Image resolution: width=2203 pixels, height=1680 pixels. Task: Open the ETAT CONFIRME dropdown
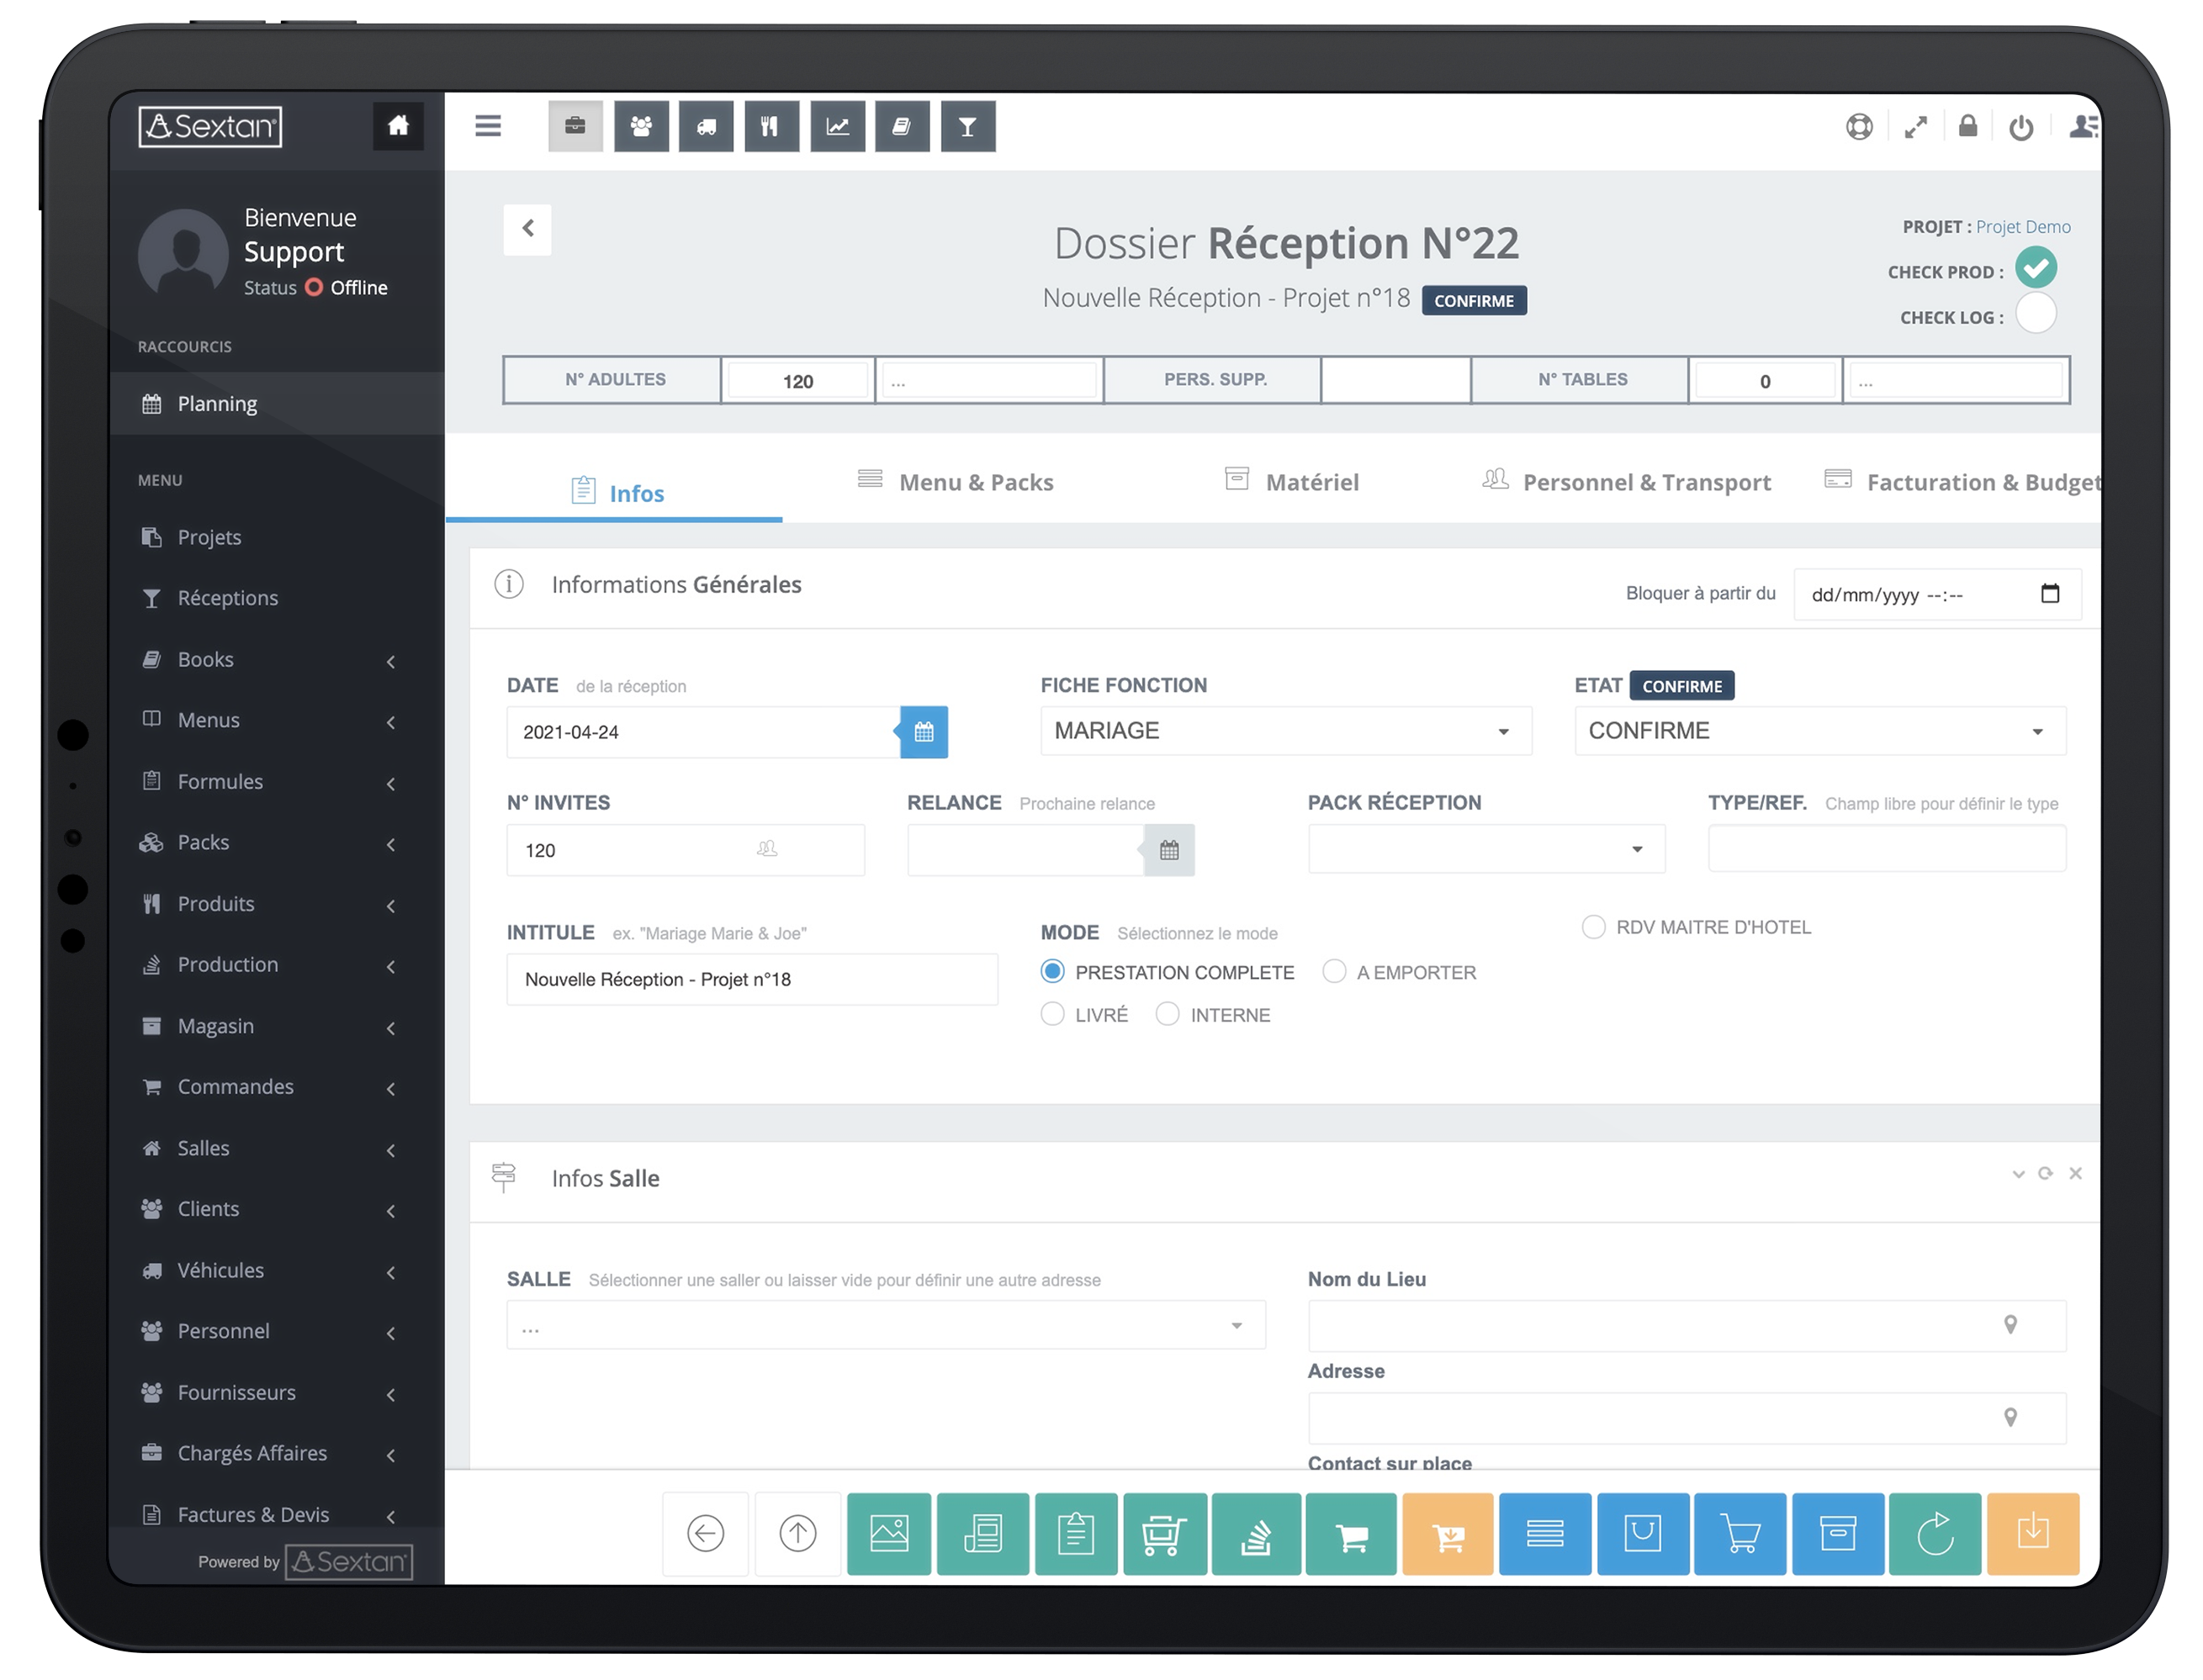click(x=1818, y=731)
